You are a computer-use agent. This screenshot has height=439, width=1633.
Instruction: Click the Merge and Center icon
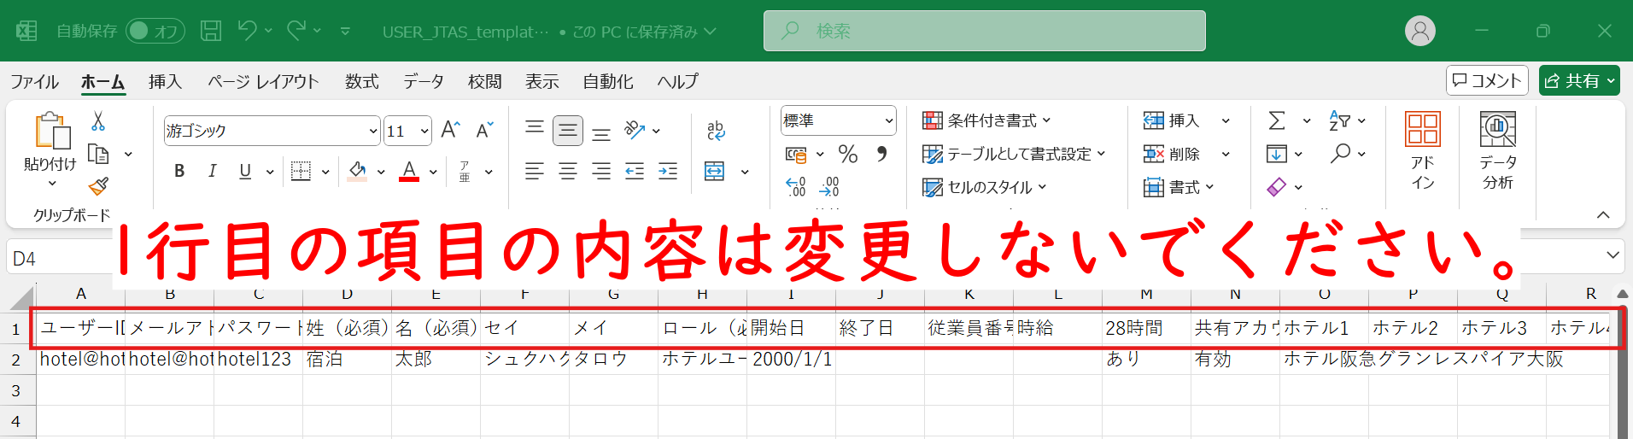715,172
